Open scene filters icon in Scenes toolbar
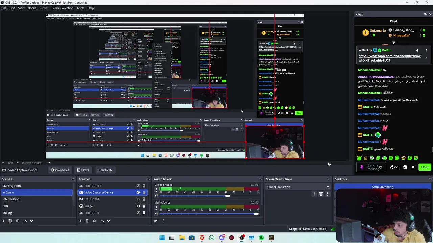Image resolution: width=433 pixels, height=243 pixels. pos(17,221)
